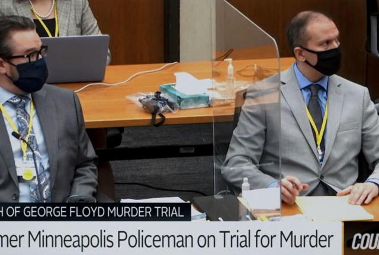Screen dimensions: 379x255
Task: Click the pearl necklace of the woman behind
Action: pyautogui.click(x=41, y=9)
